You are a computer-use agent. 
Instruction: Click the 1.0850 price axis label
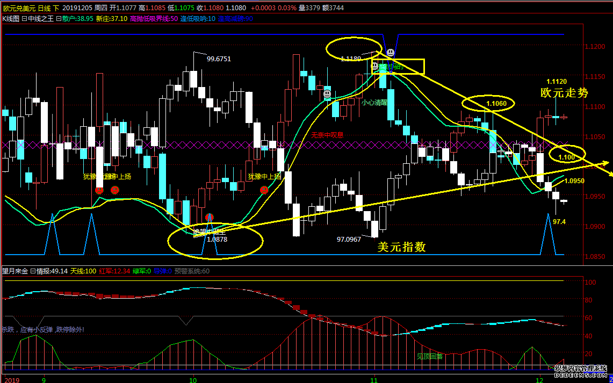coord(595,256)
